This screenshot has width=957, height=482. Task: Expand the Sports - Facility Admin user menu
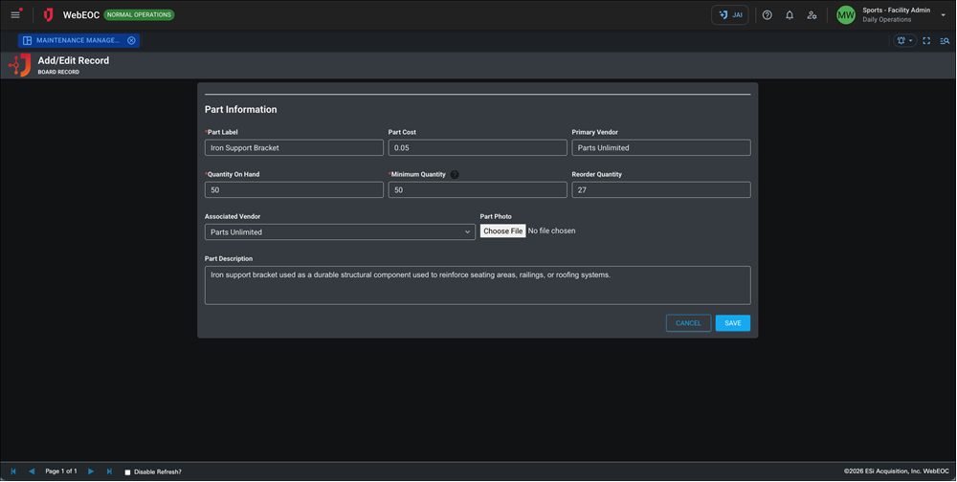point(943,15)
